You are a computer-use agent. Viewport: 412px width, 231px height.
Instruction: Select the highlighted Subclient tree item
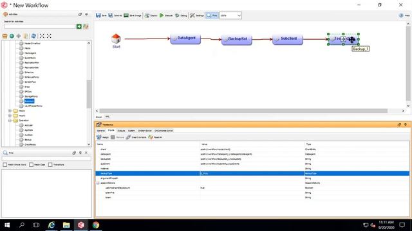pyautogui.click(x=29, y=101)
